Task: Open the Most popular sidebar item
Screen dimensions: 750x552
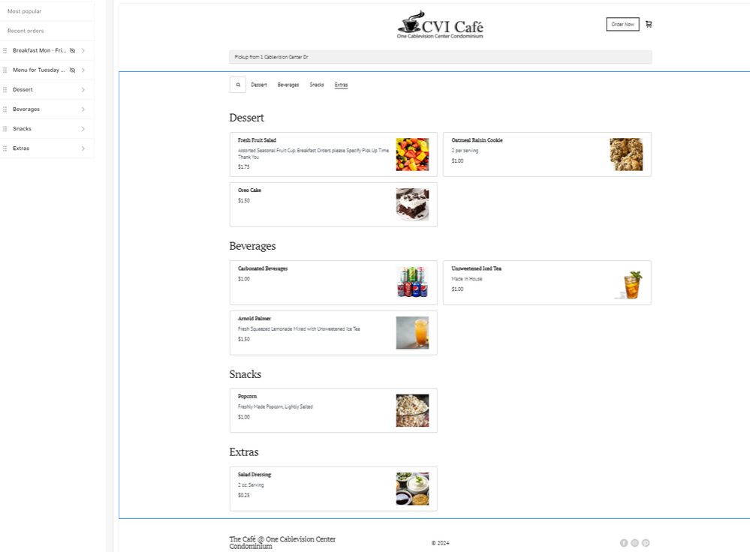Action: 25,11
